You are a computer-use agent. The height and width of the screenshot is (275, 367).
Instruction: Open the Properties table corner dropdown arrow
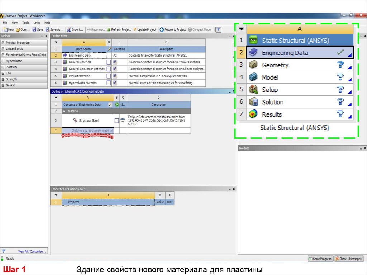click(56, 195)
